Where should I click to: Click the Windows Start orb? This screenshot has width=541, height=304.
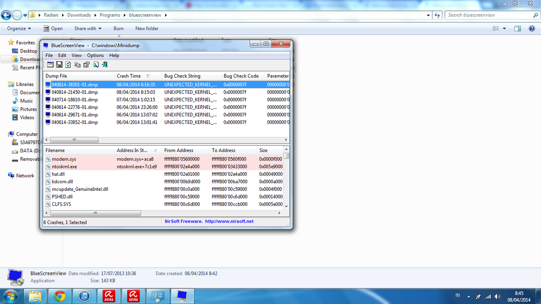pos(10,296)
